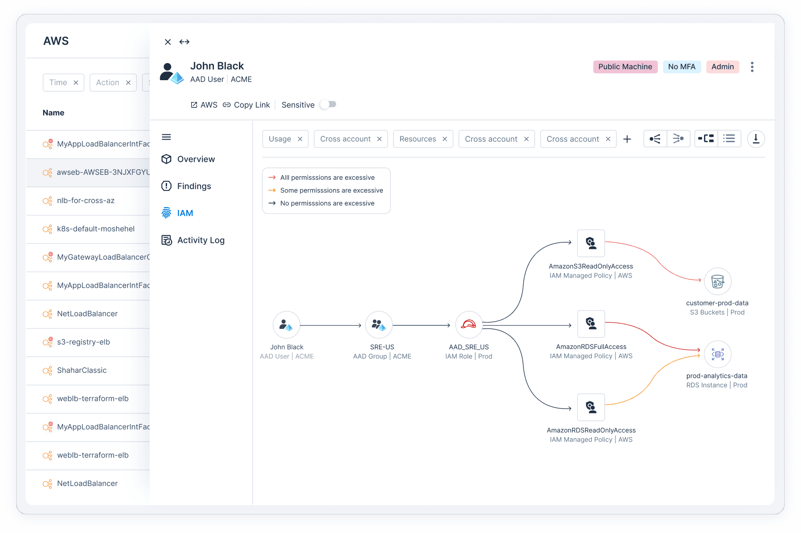Click the "Some permisssions are excessive" legend entry
The width and height of the screenshot is (801, 533).
pos(325,190)
